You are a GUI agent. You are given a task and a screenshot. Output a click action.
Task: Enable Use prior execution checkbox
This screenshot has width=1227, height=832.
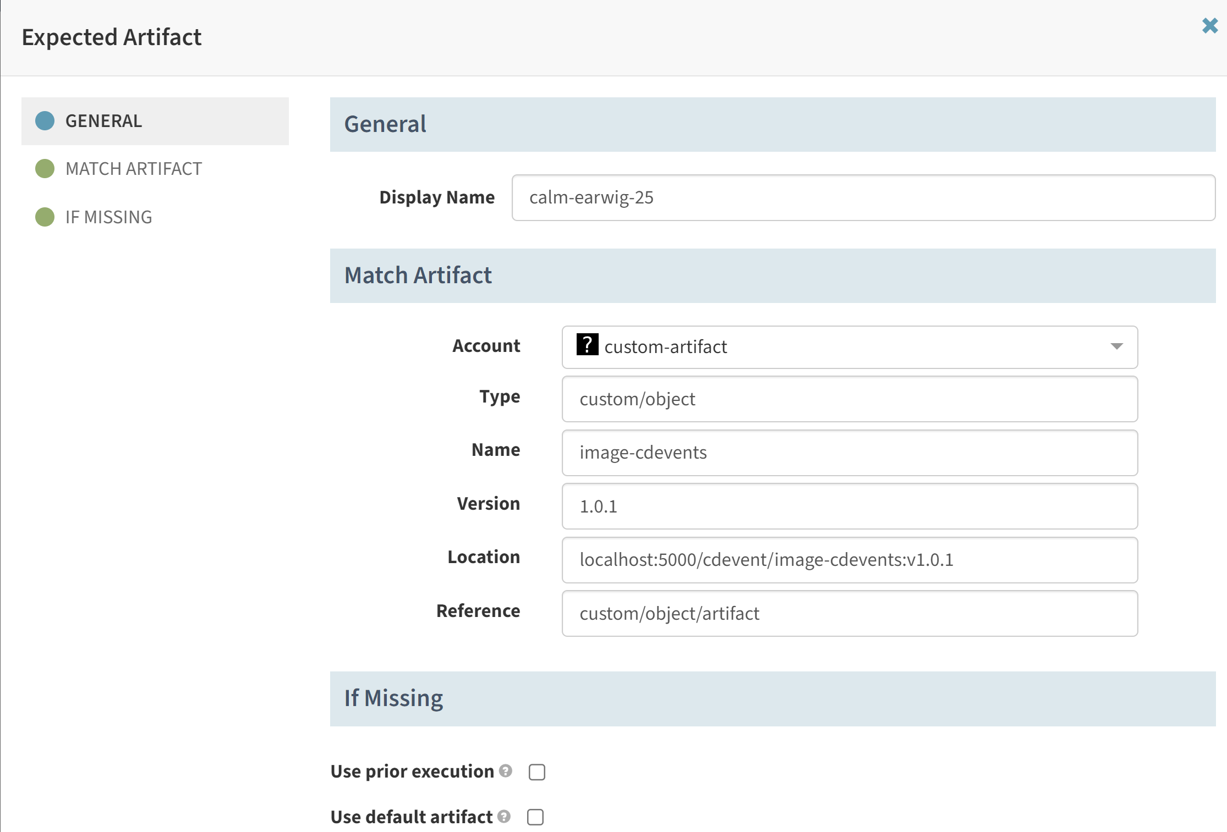click(x=536, y=772)
